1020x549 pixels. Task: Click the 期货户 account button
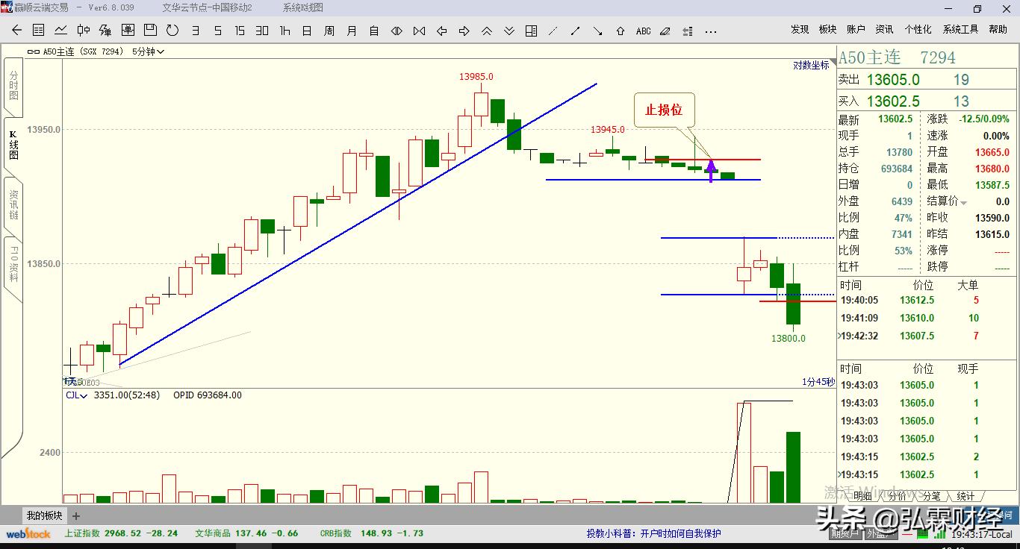846,534
